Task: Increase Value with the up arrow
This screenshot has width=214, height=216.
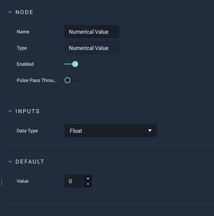Action: 88,178
